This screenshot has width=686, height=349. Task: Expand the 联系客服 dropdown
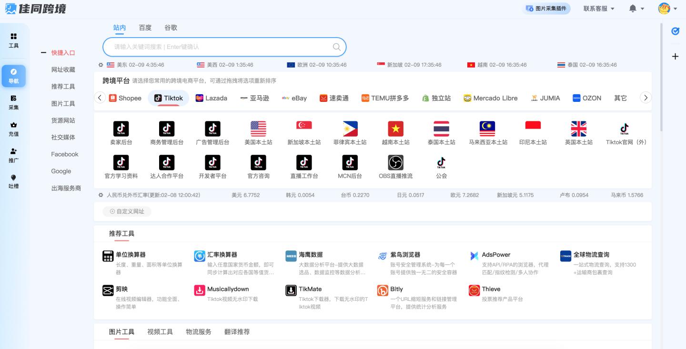click(x=599, y=9)
